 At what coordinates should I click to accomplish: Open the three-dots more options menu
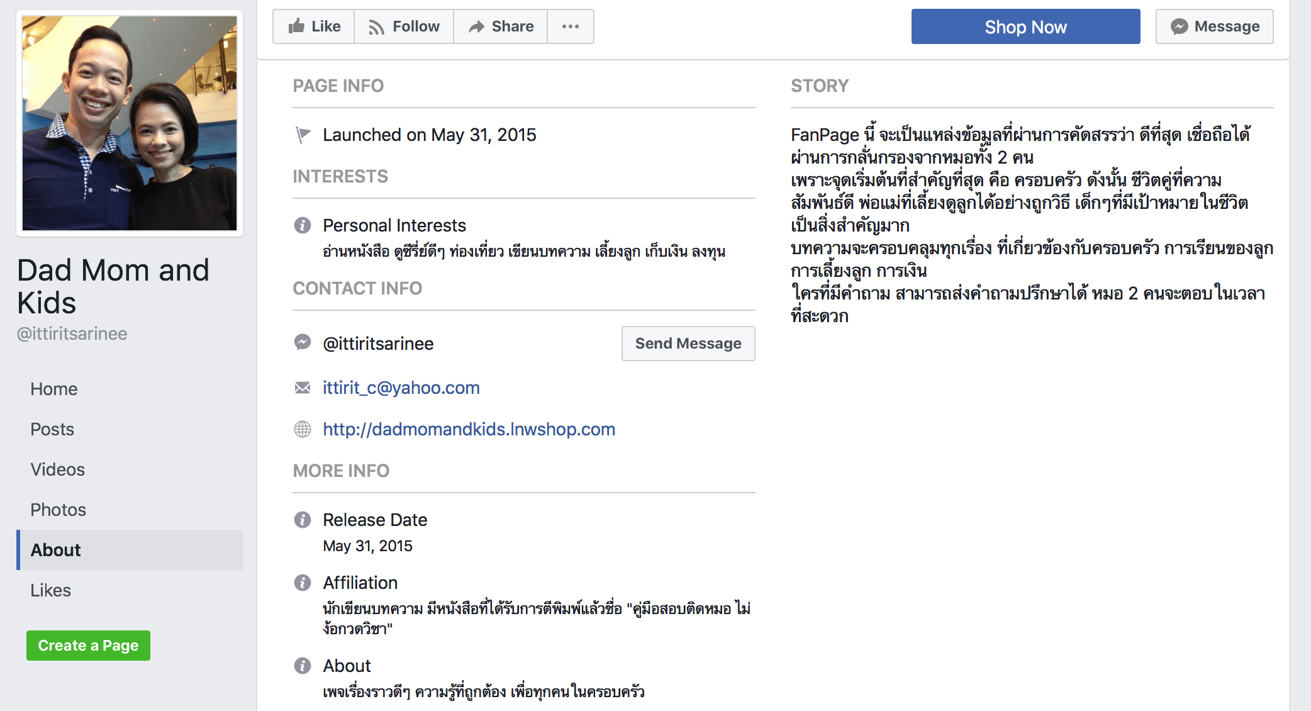click(x=571, y=26)
